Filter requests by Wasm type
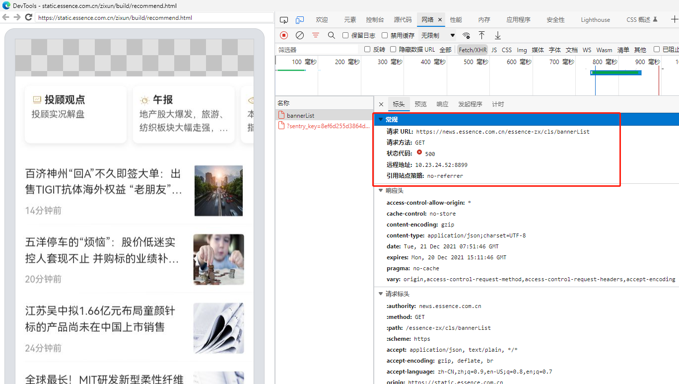The height and width of the screenshot is (384, 679). [604, 50]
